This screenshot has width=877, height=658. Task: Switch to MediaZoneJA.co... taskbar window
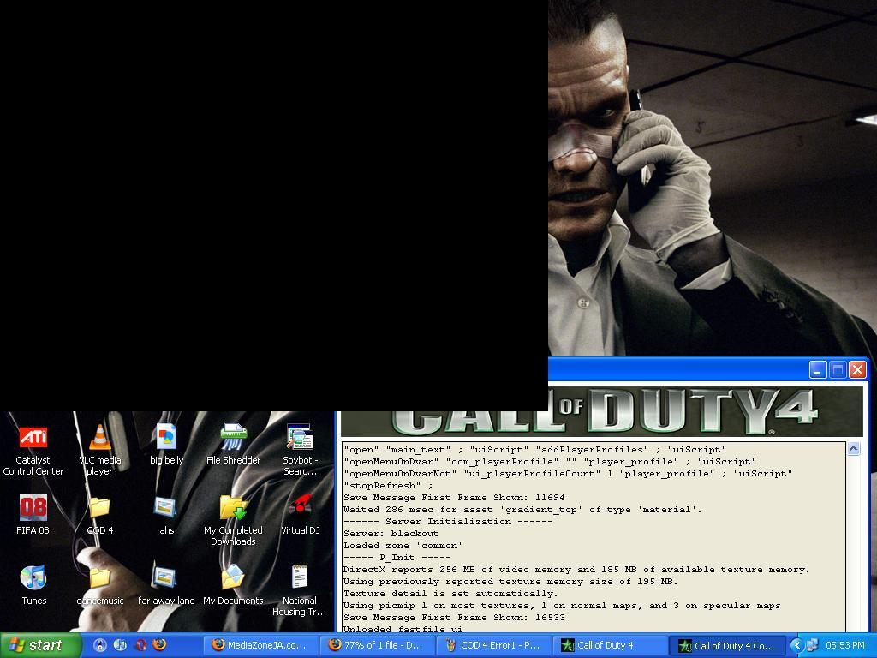click(260, 645)
